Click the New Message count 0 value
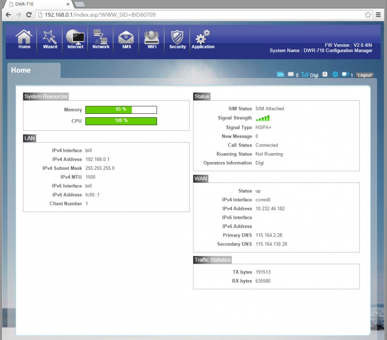The width and height of the screenshot is (387, 340). click(257, 136)
